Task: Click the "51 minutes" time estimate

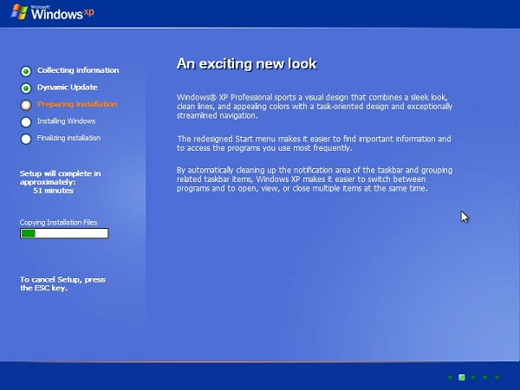Action: point(54,191)
